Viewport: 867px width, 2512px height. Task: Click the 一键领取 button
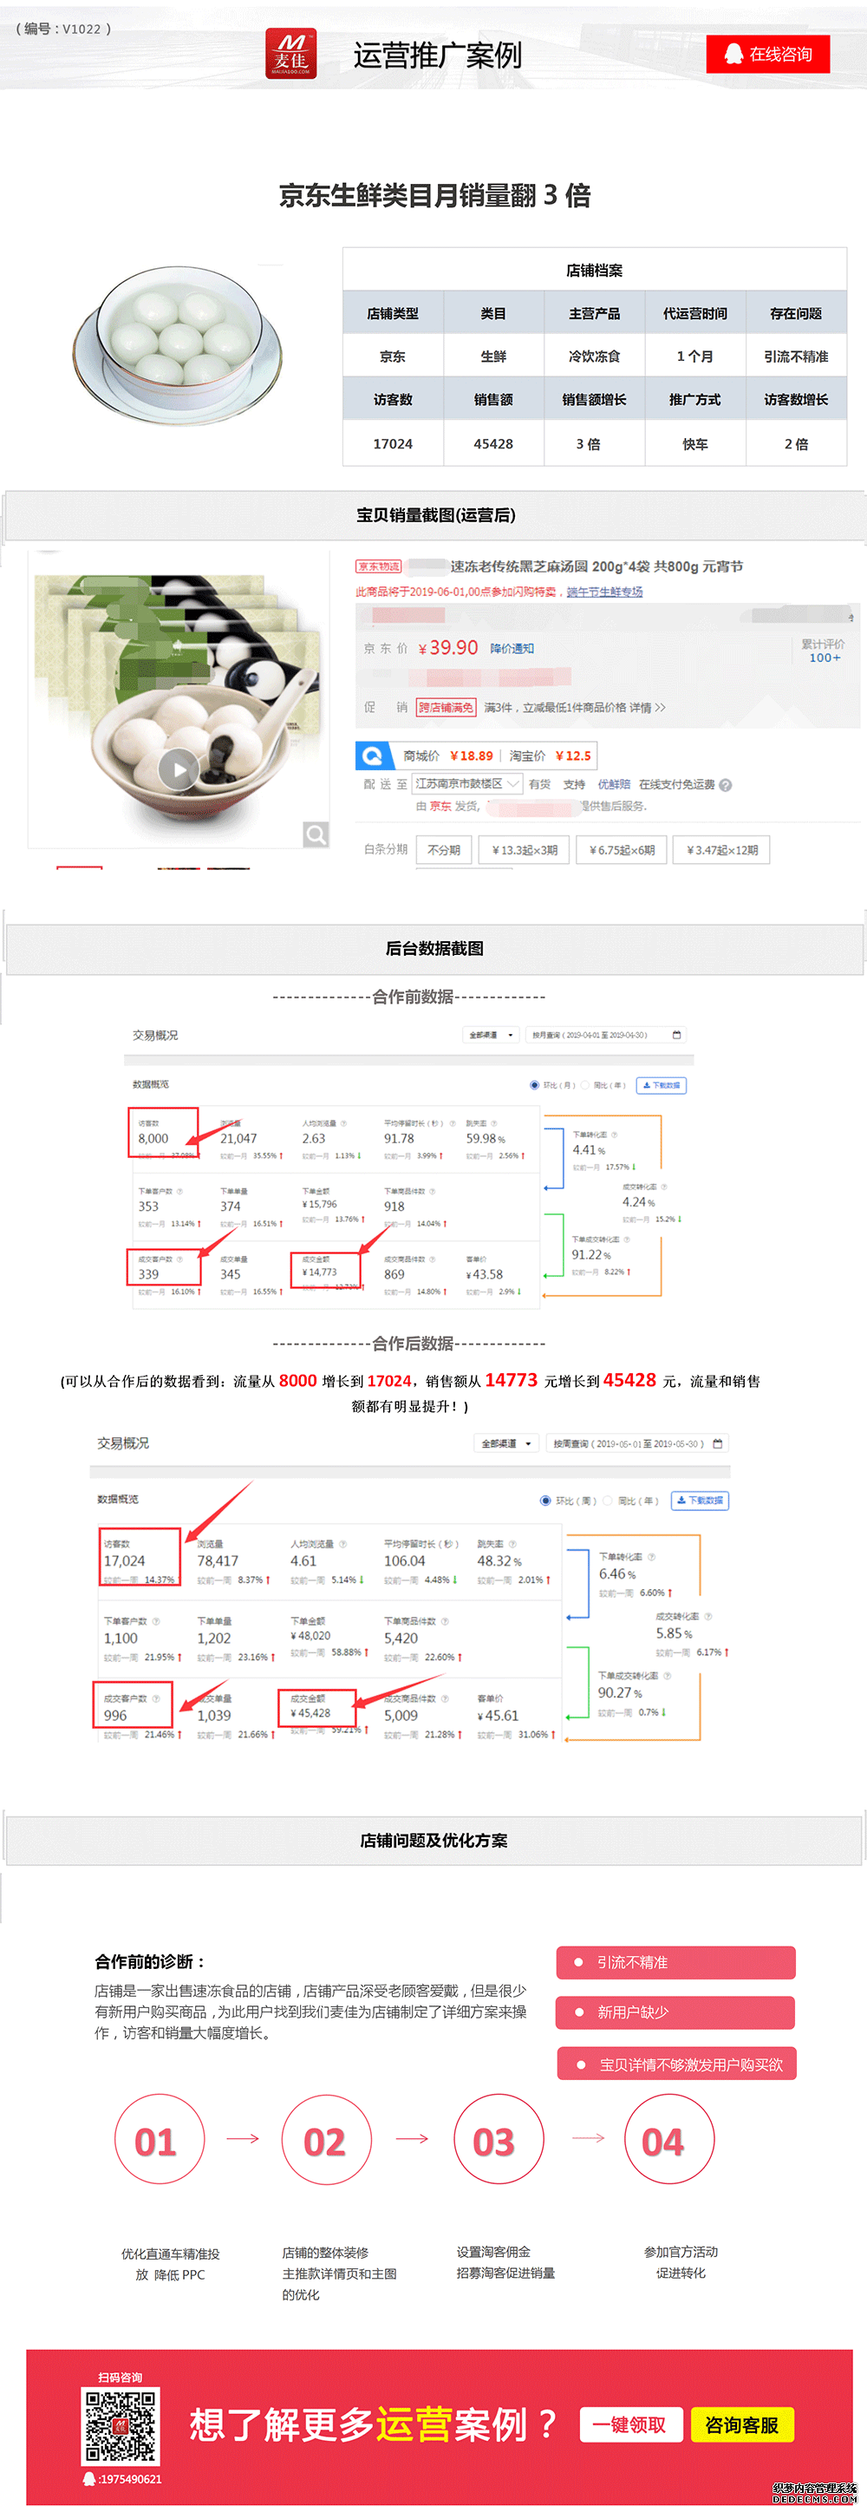point(629,2424)
